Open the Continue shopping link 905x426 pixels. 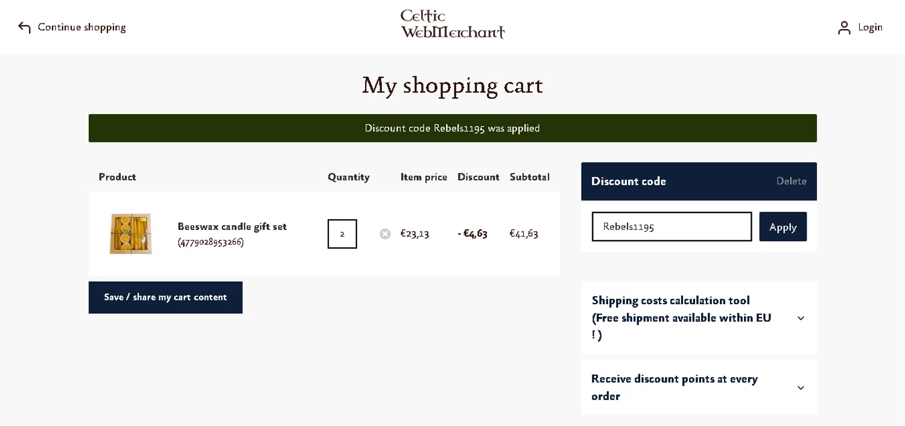point(81,27)
